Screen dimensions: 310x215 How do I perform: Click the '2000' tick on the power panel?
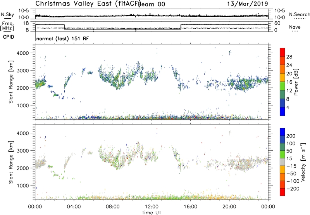pyautogui.click(x=23, y=88)
